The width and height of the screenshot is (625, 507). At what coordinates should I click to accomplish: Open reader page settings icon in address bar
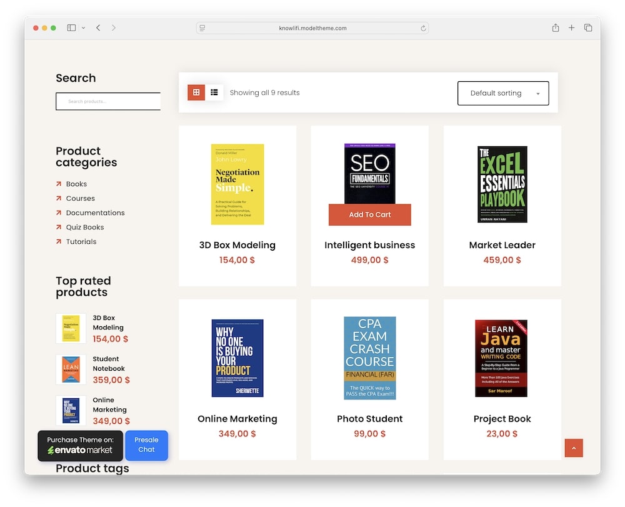(202, 28)
